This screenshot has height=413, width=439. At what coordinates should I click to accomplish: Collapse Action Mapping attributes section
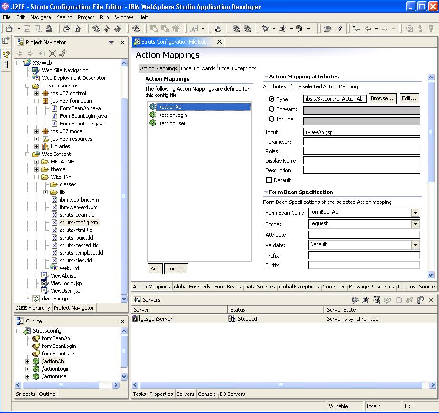(x=266, y=77)
